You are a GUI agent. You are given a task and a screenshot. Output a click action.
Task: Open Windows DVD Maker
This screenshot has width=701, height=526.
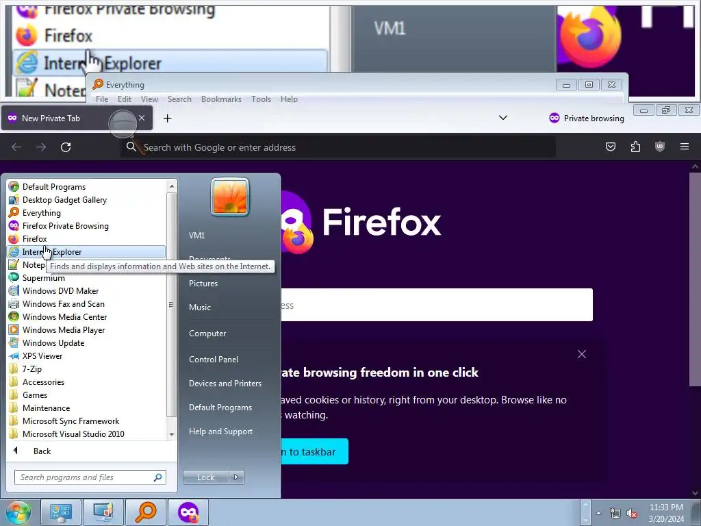pyautogui.click(x=60, y=290)
